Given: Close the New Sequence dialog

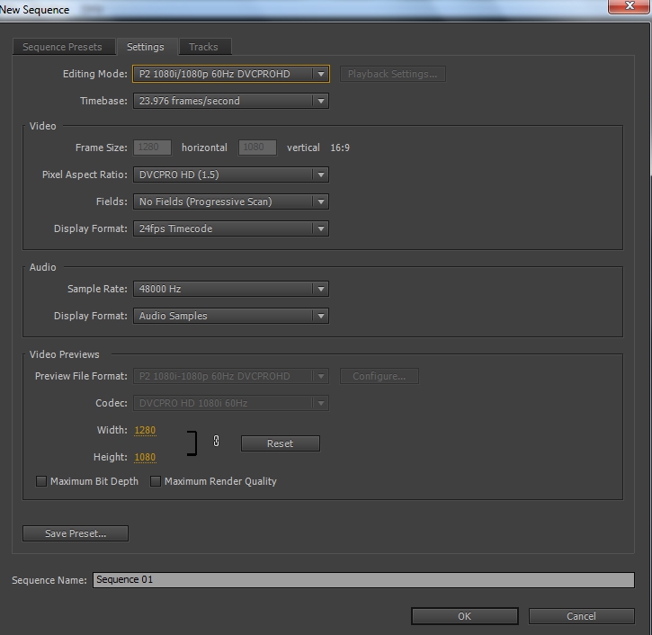Looking at the screenshot, I should [x=629, y=6].
